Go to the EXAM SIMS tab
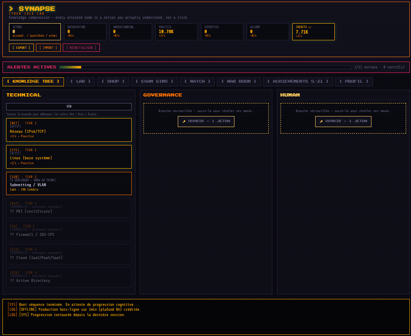 155,82
